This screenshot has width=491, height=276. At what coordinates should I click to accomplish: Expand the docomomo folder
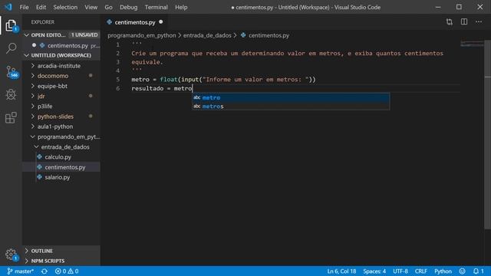61,76
